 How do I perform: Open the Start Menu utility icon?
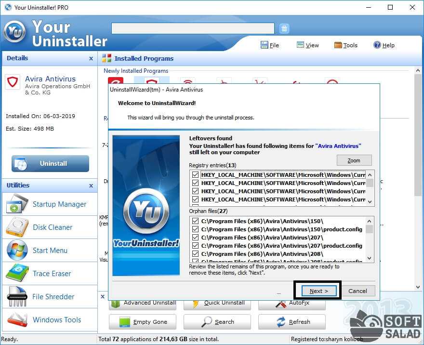click(17, 251)
